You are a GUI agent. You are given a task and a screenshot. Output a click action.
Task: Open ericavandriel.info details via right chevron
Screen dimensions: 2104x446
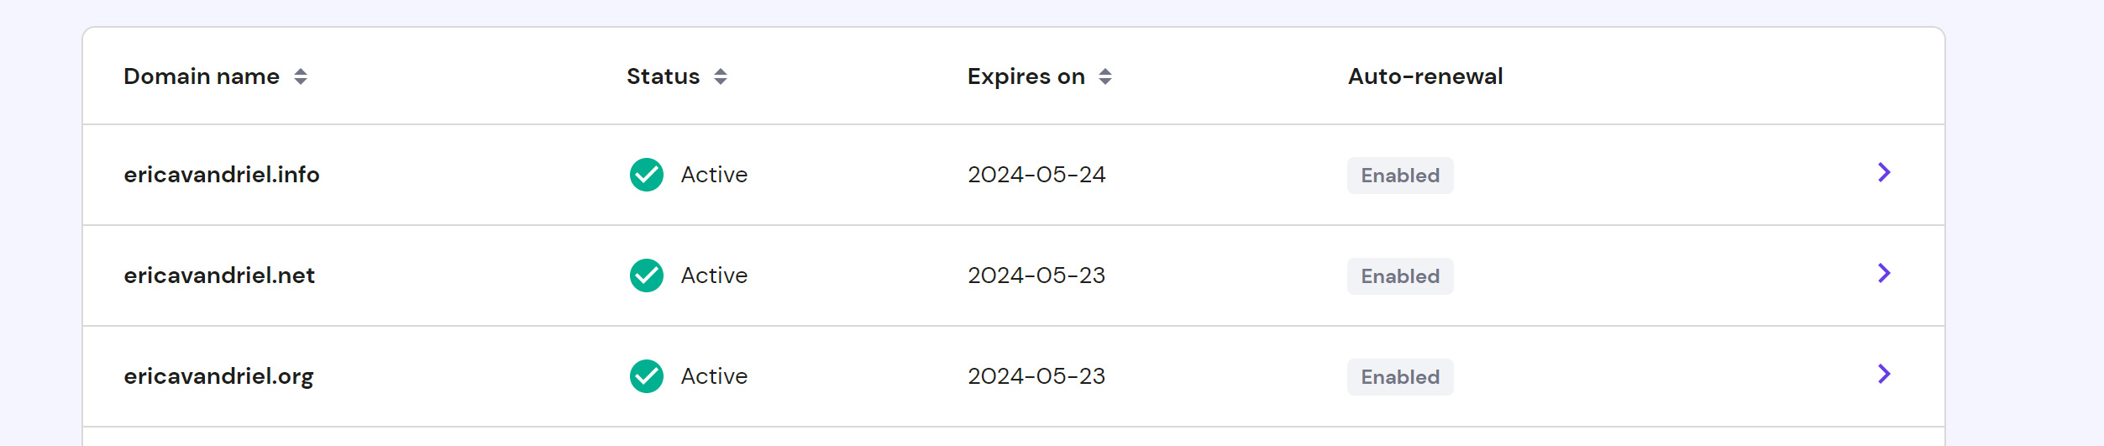1884,172
